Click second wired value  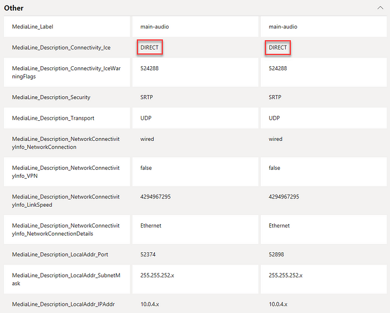point(275,139)
